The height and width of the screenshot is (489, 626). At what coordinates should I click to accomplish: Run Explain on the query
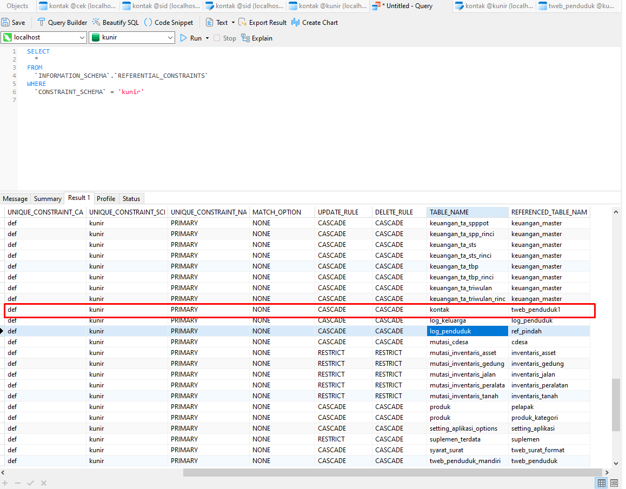click(257, 38)
